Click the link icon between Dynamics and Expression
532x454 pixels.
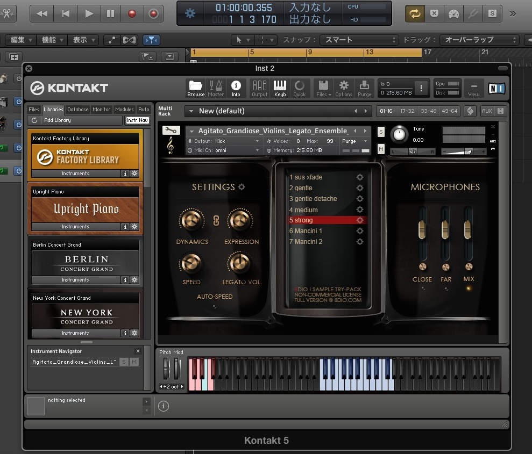(216, 221)
